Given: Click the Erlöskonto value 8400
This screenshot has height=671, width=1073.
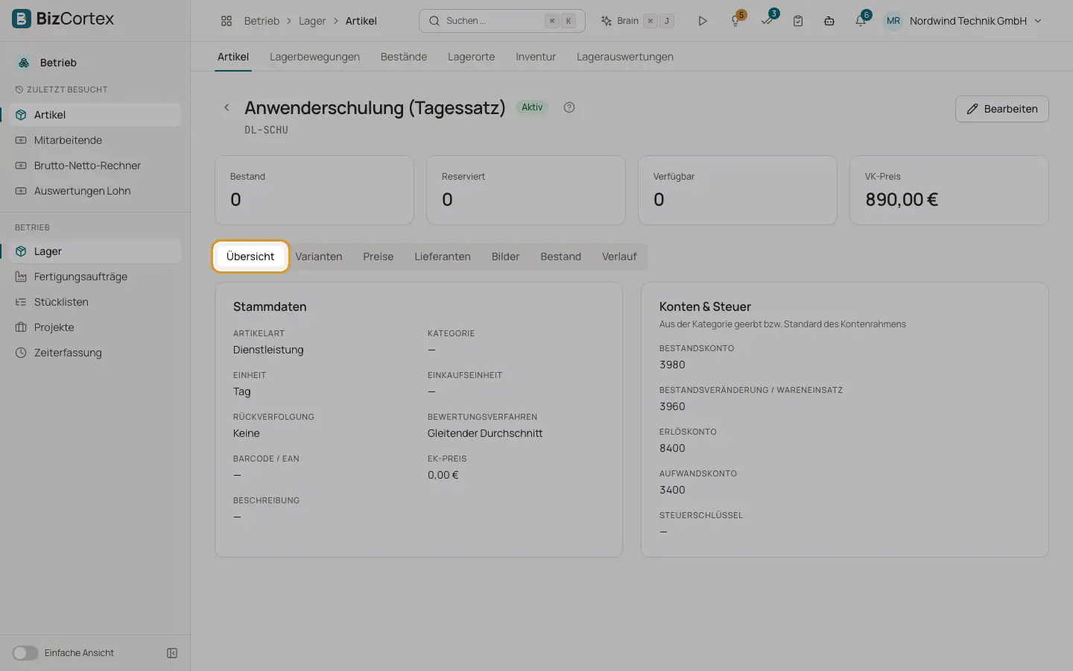Looking at the screenshot, I should [x=672, y=448].
